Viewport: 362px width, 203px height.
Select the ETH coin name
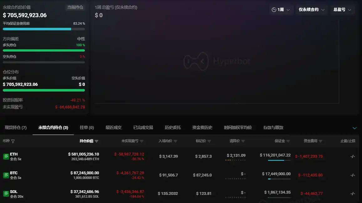point(13,154)
